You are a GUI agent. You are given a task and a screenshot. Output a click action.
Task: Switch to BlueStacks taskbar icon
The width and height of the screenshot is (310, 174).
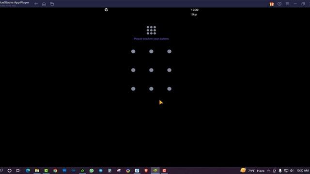pos(155,171)
